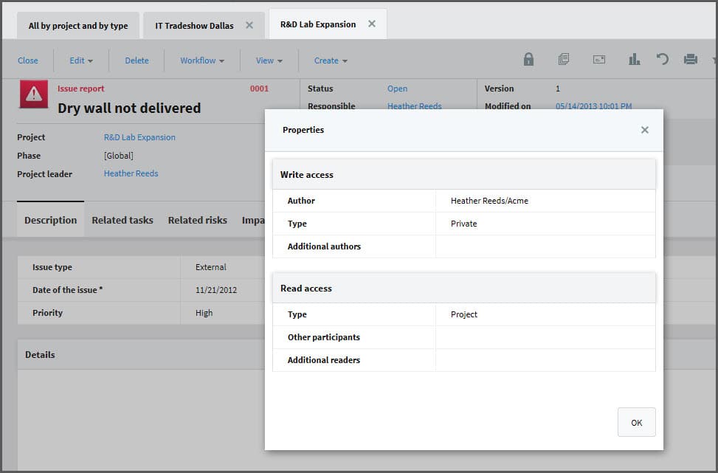Switch to All by project and by type tab

click(x=78, y=26)
